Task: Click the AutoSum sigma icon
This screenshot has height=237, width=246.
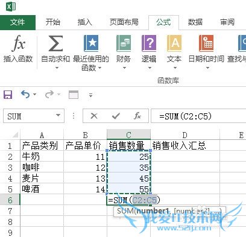Action: (55, 43)
